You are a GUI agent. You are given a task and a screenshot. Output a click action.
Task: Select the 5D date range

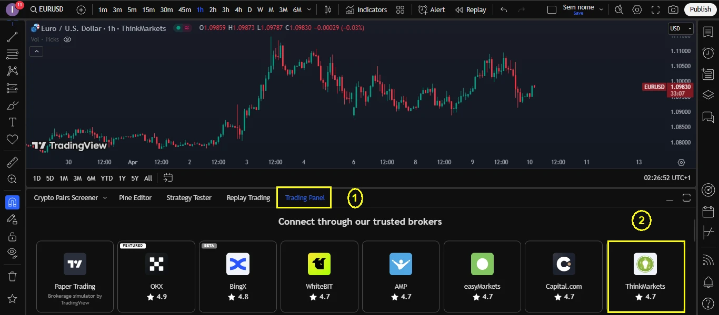point(50,178)
